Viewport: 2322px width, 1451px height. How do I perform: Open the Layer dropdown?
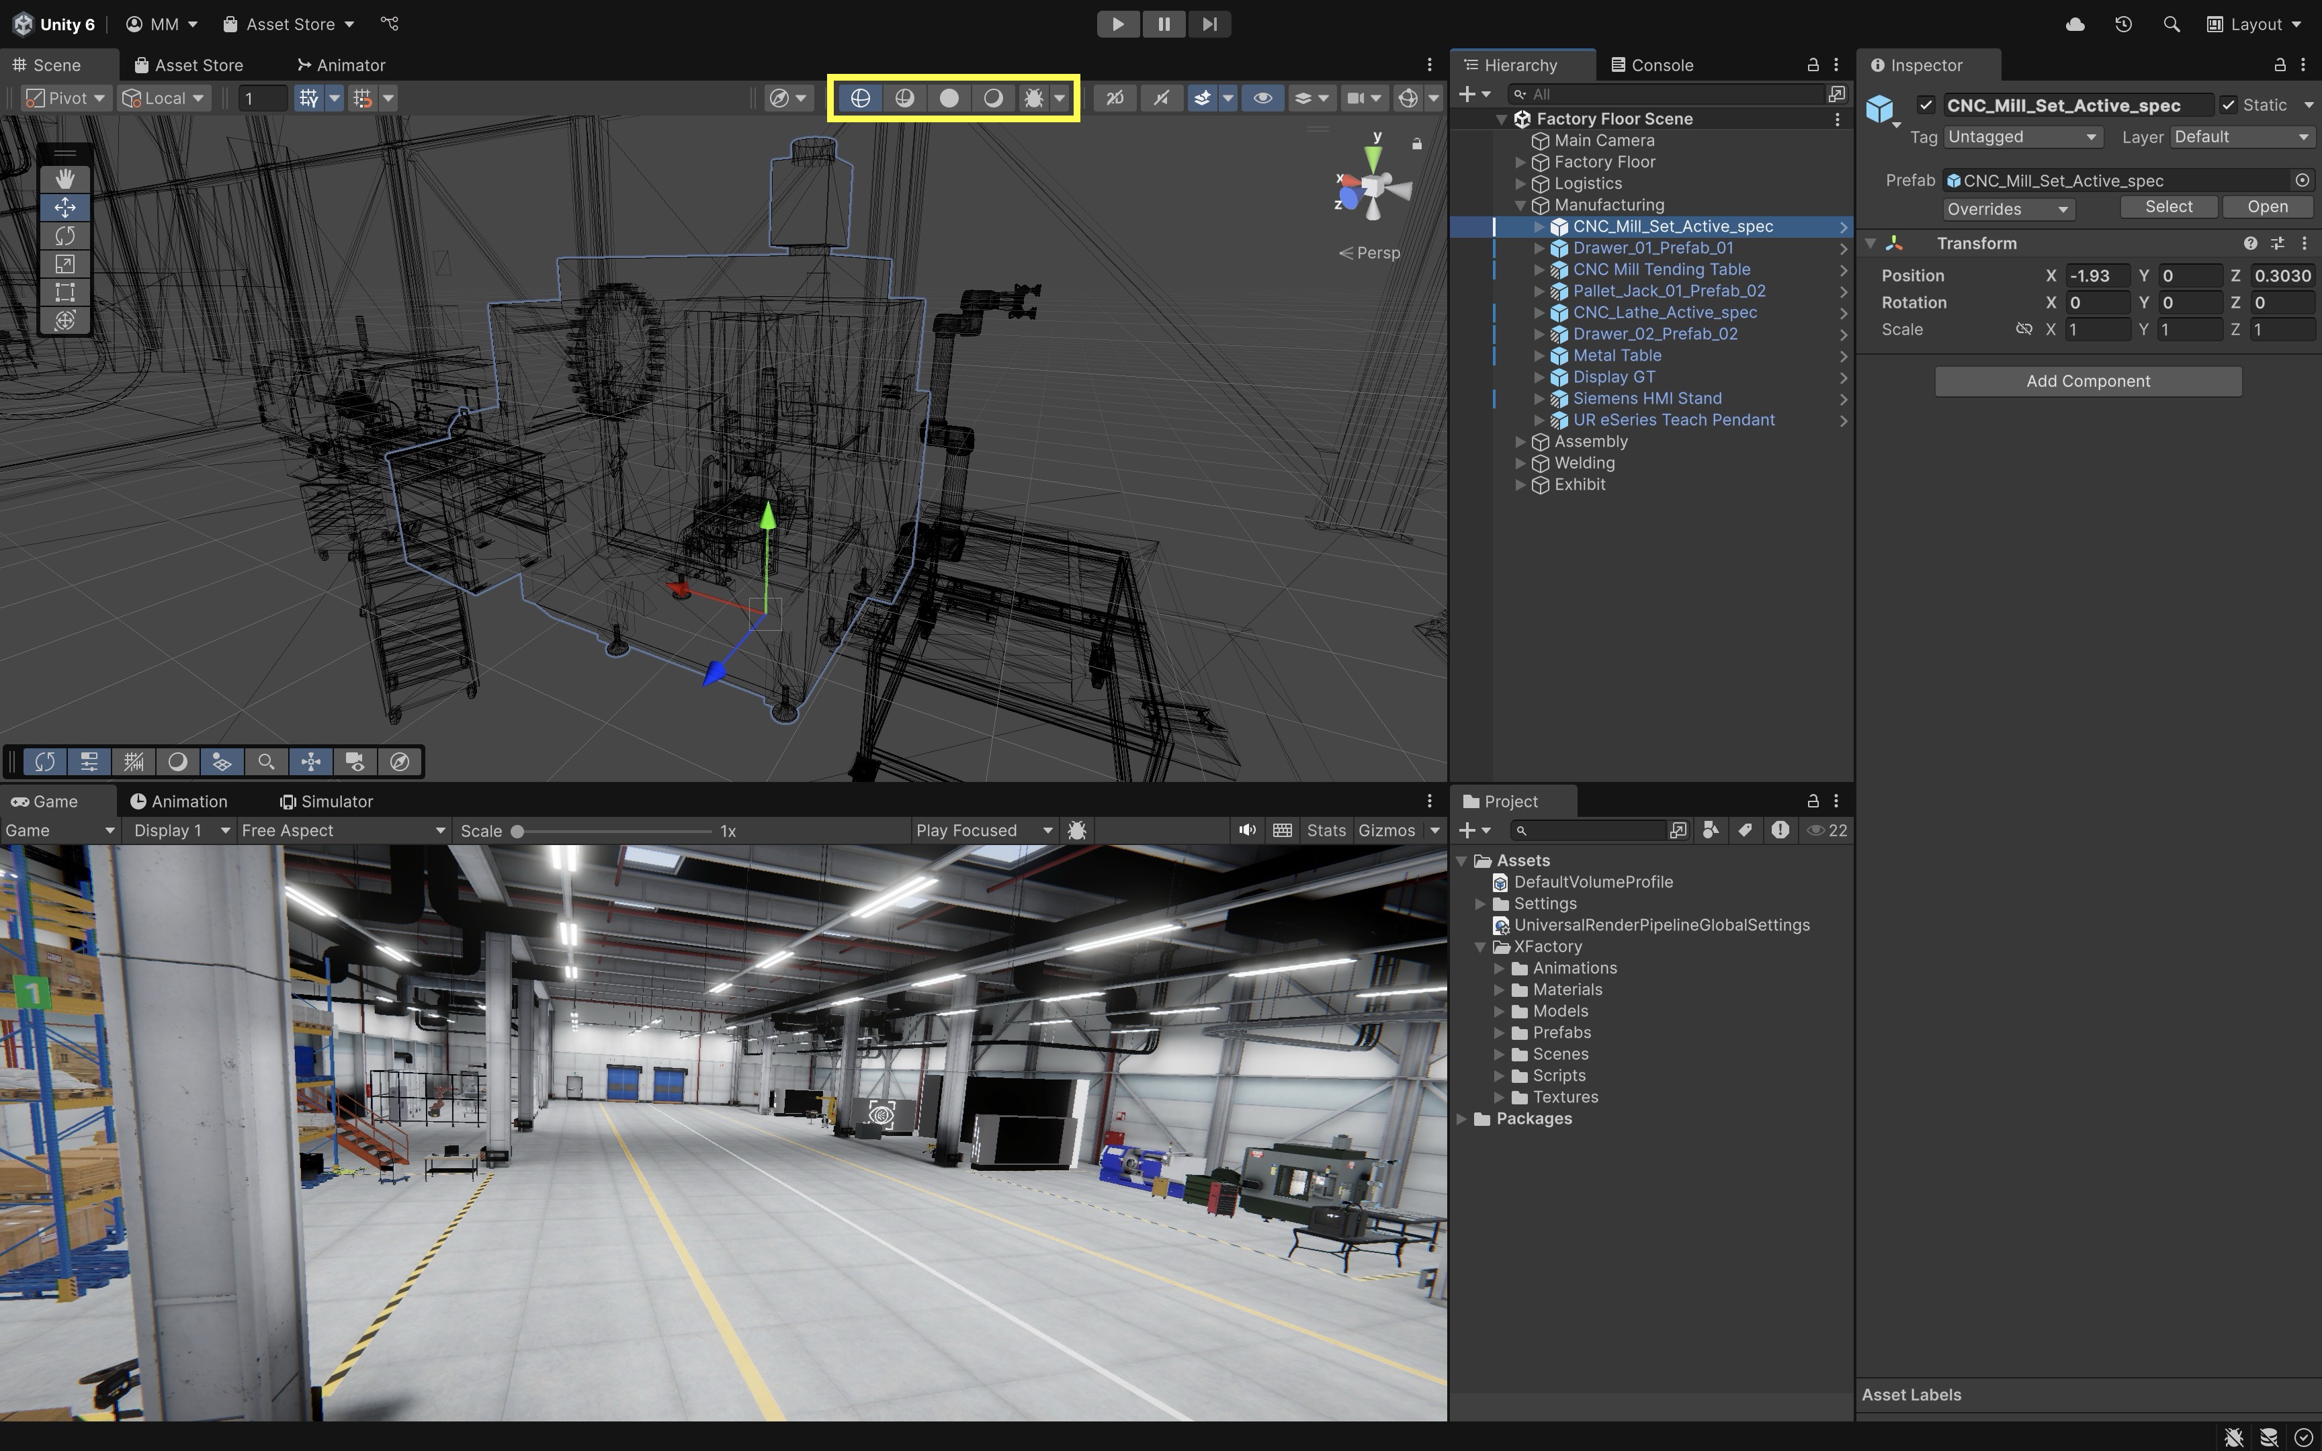(x=2241, y=137)
